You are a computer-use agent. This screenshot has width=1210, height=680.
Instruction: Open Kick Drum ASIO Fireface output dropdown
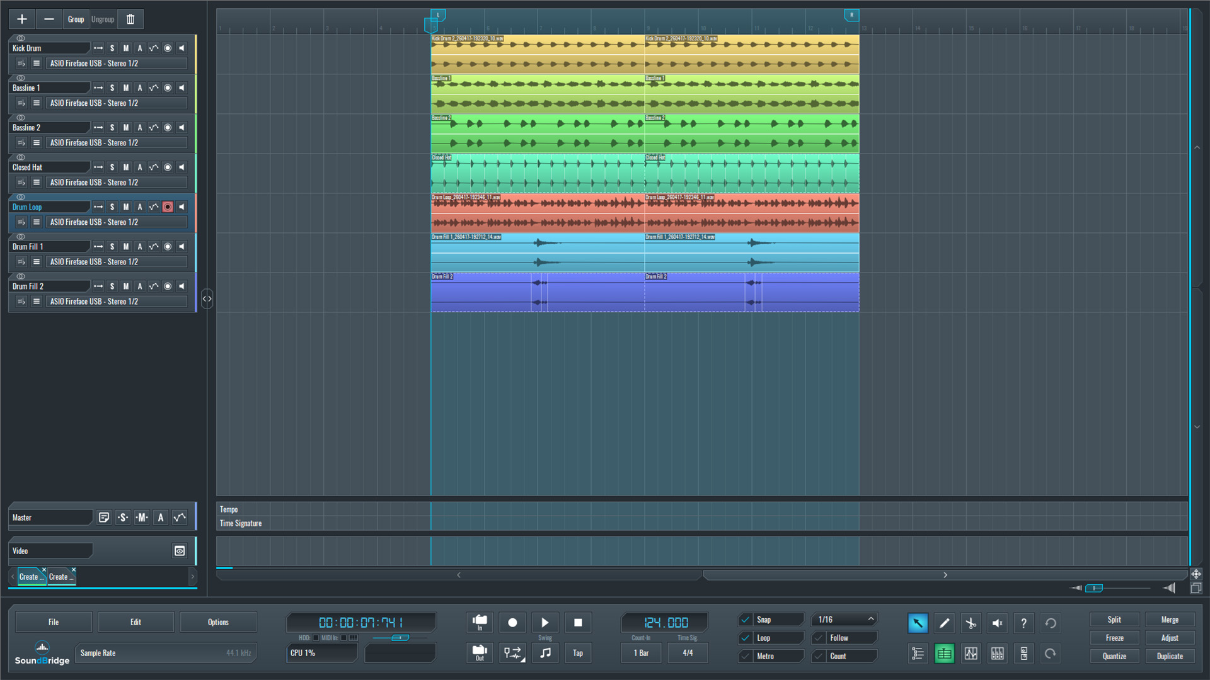117,63
